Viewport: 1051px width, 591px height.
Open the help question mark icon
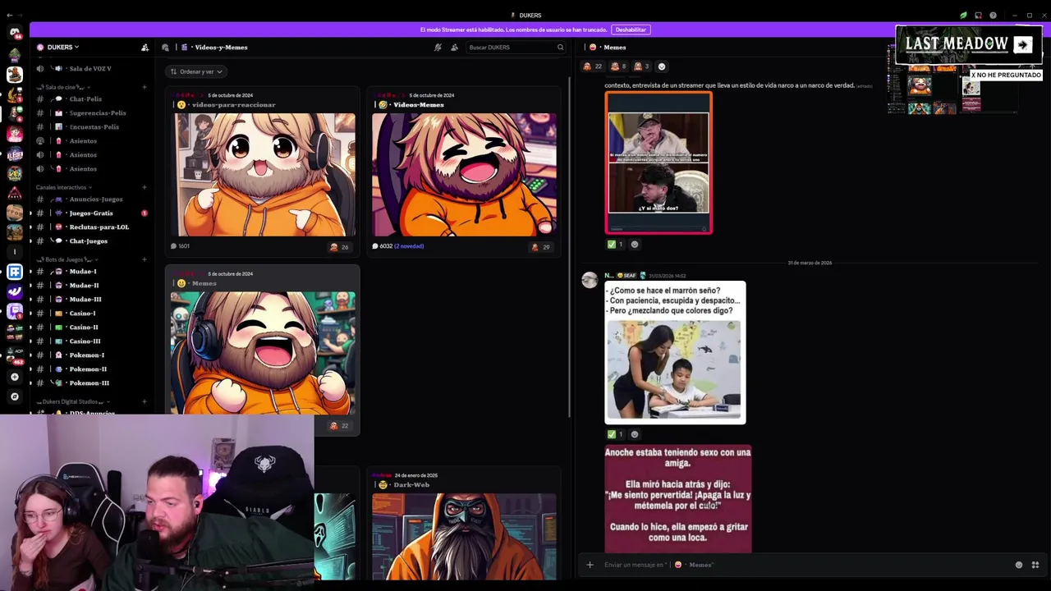click(x=993, y=16)
